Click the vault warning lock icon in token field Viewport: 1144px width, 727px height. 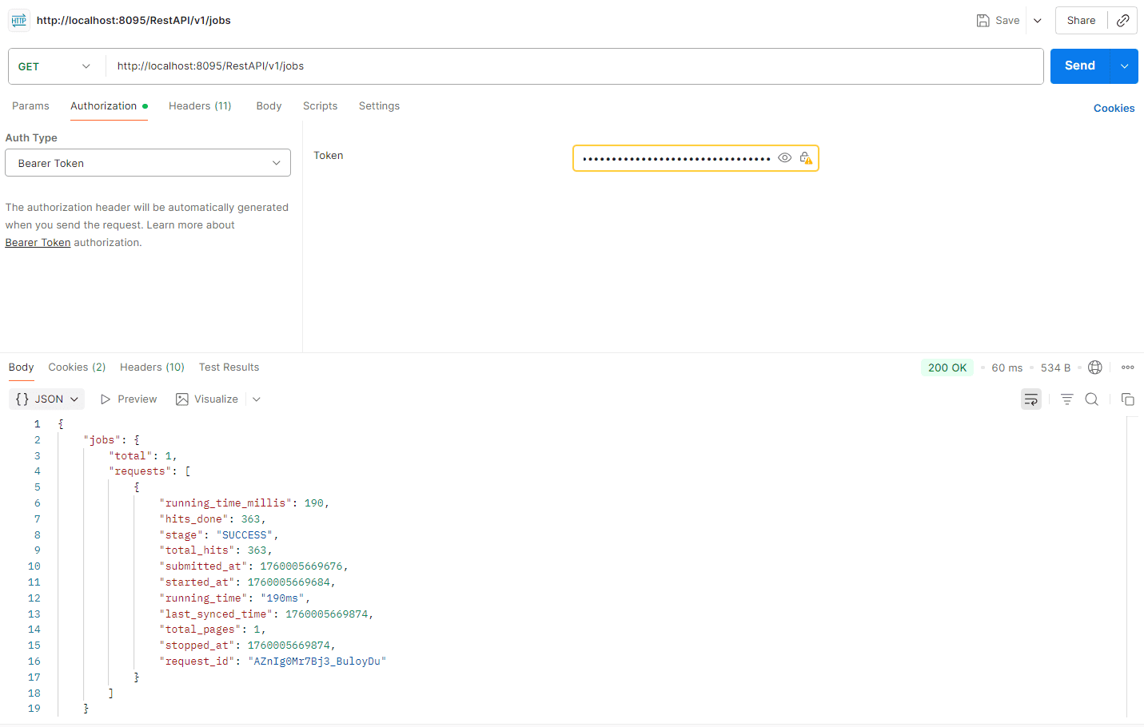click(x=806, y=157)
